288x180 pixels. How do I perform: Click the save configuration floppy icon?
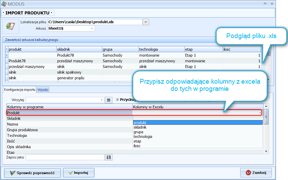point(109,157)
